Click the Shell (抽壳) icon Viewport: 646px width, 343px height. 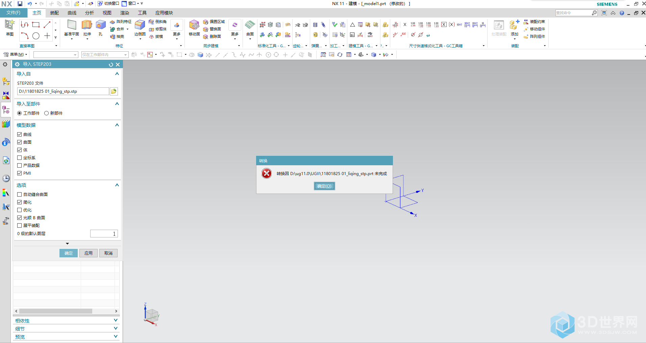point(113,37)
